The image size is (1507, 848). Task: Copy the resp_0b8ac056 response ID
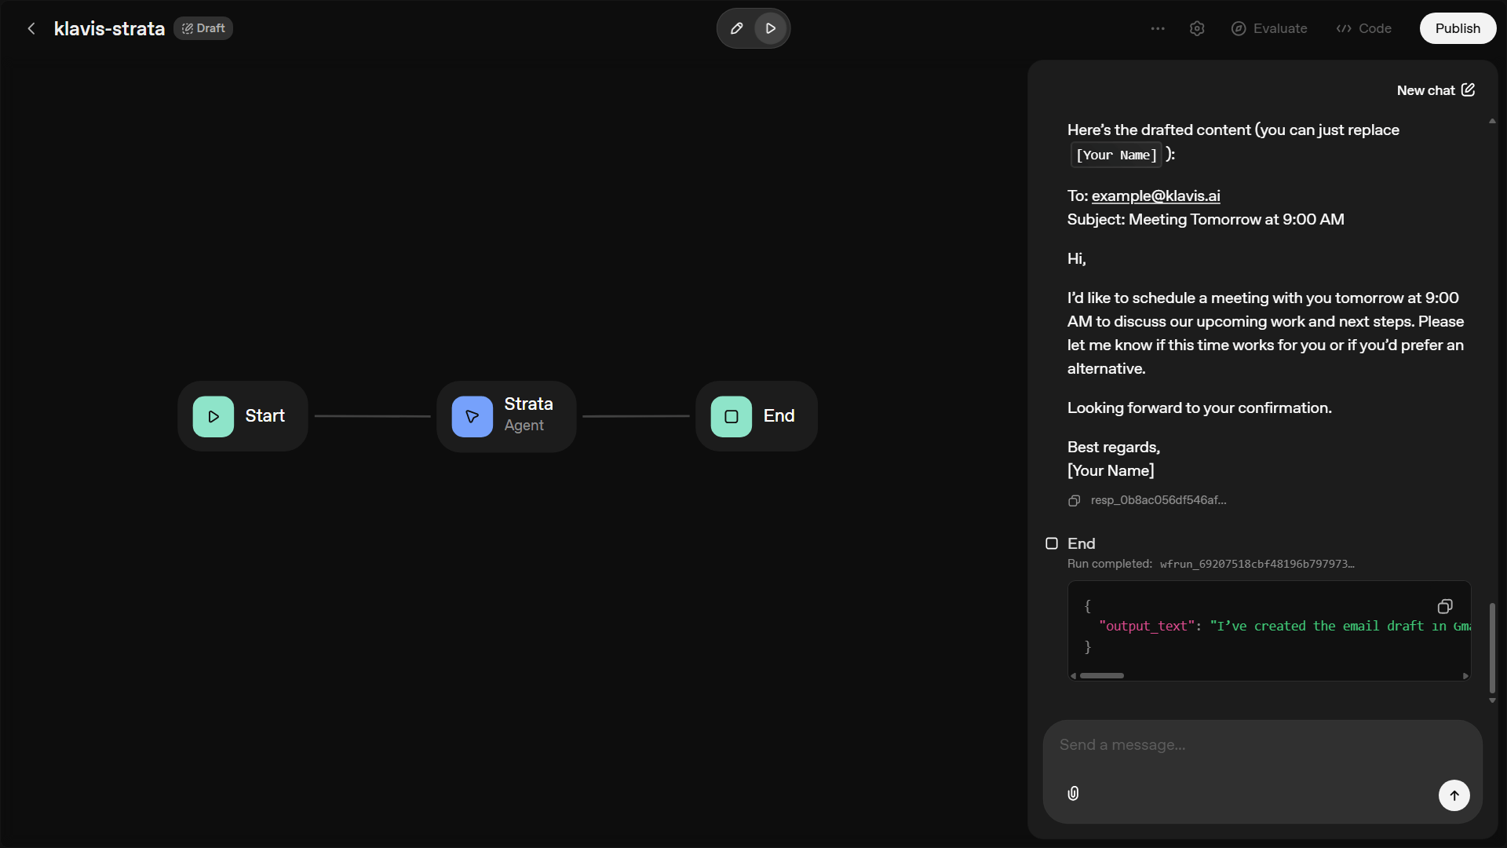click(x=1074, y=500)
